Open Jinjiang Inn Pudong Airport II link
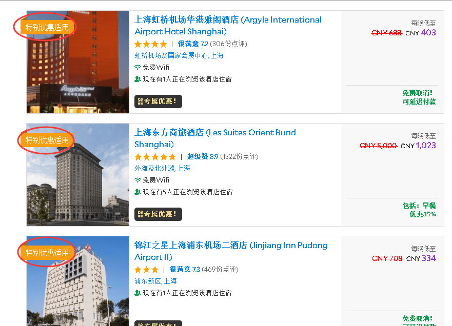 click(231, 251)
